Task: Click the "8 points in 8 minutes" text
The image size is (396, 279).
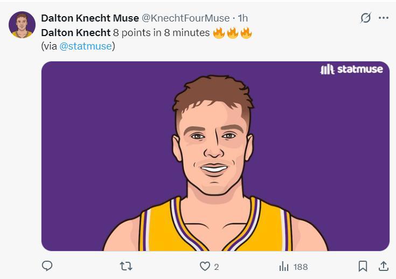Action: [x=161, y=33]
